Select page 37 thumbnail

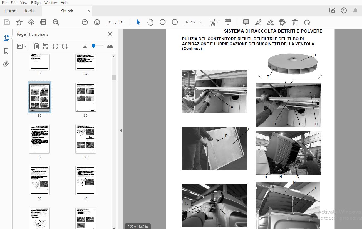point(39,139)
